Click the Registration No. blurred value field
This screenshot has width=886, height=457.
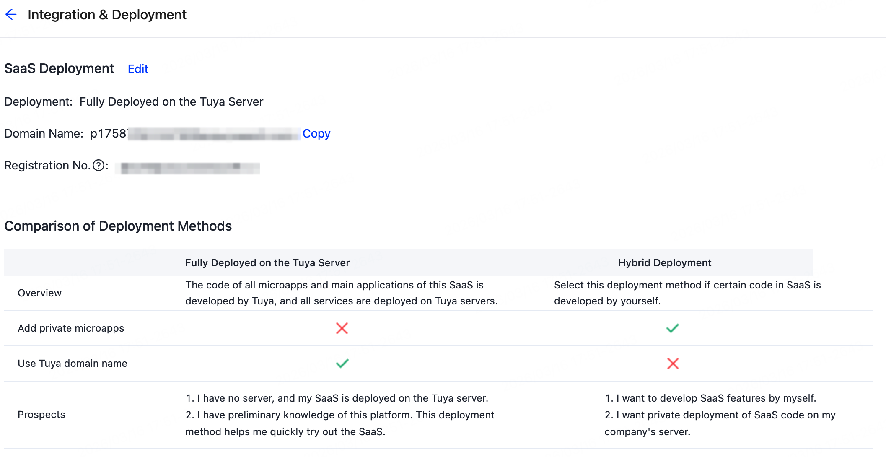[187, 167]
